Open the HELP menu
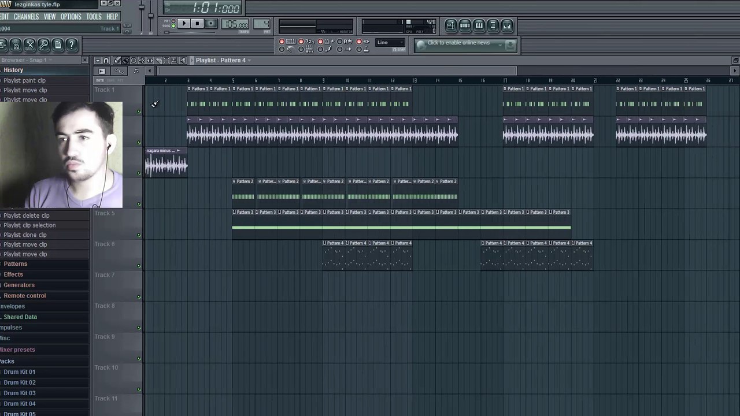This screenshot has height=416, width=740. pyautogui.click(x=112, y=17)
